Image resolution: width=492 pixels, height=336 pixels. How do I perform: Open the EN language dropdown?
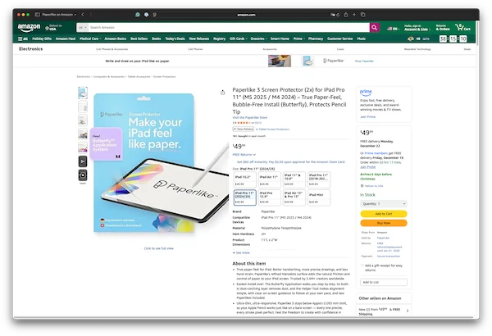point(393,29)
